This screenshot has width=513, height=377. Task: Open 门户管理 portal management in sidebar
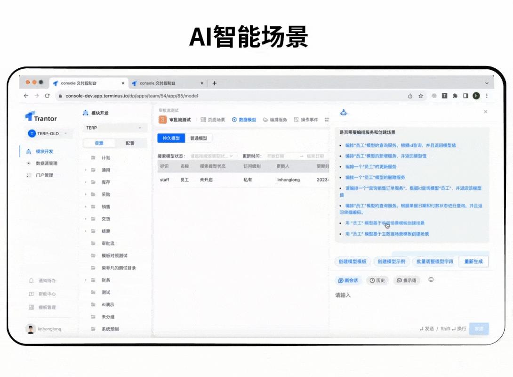click(28, 175)
